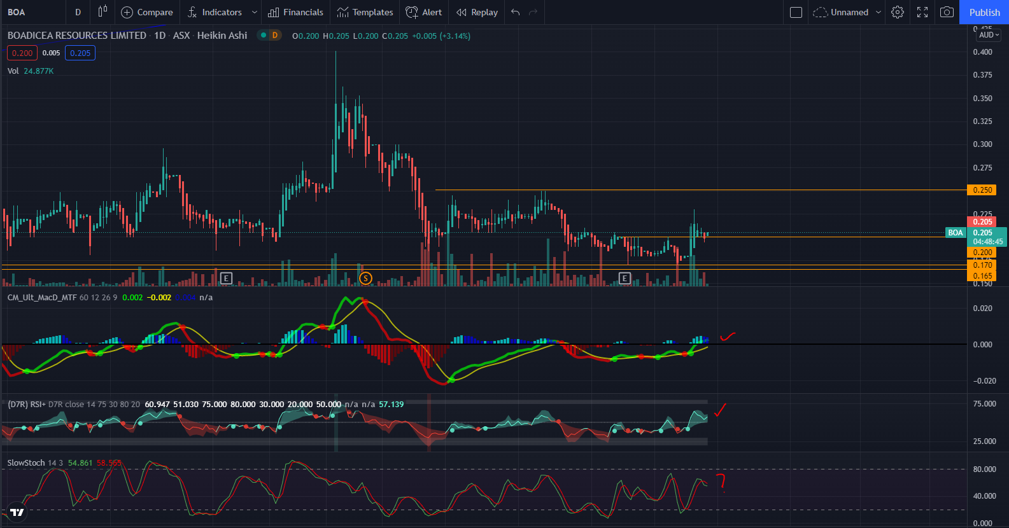
Task: Open the chart settings gear
Action: [x=898, y=12]
